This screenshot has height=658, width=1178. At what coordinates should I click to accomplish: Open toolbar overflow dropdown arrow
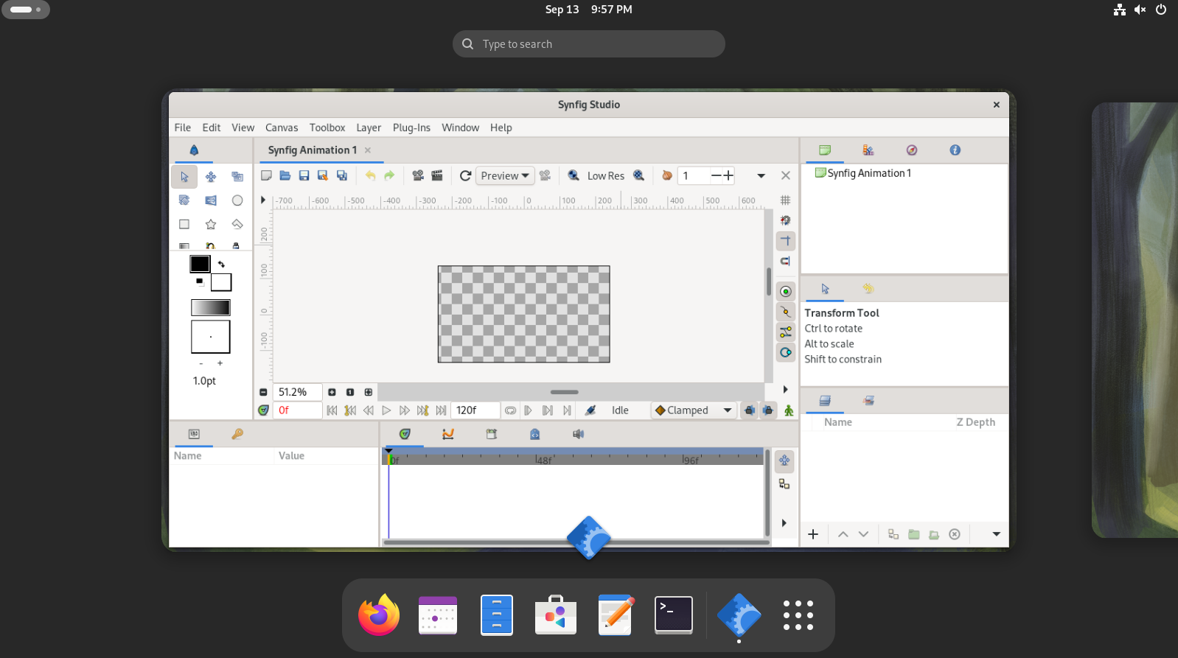click(x=761, y=175)
